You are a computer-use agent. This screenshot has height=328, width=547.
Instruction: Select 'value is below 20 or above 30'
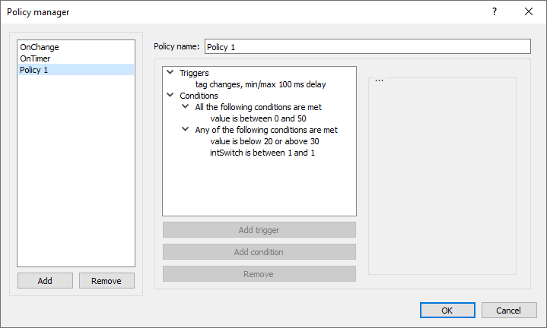click(x=266, y=141)
